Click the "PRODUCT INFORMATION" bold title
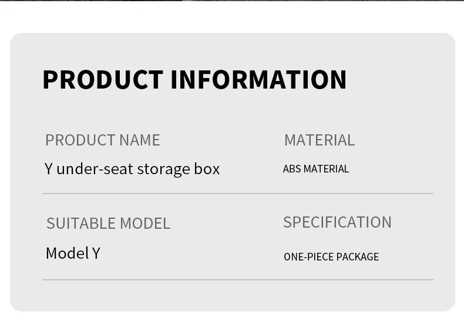464x332 pixels. click(x=194, y=80)
